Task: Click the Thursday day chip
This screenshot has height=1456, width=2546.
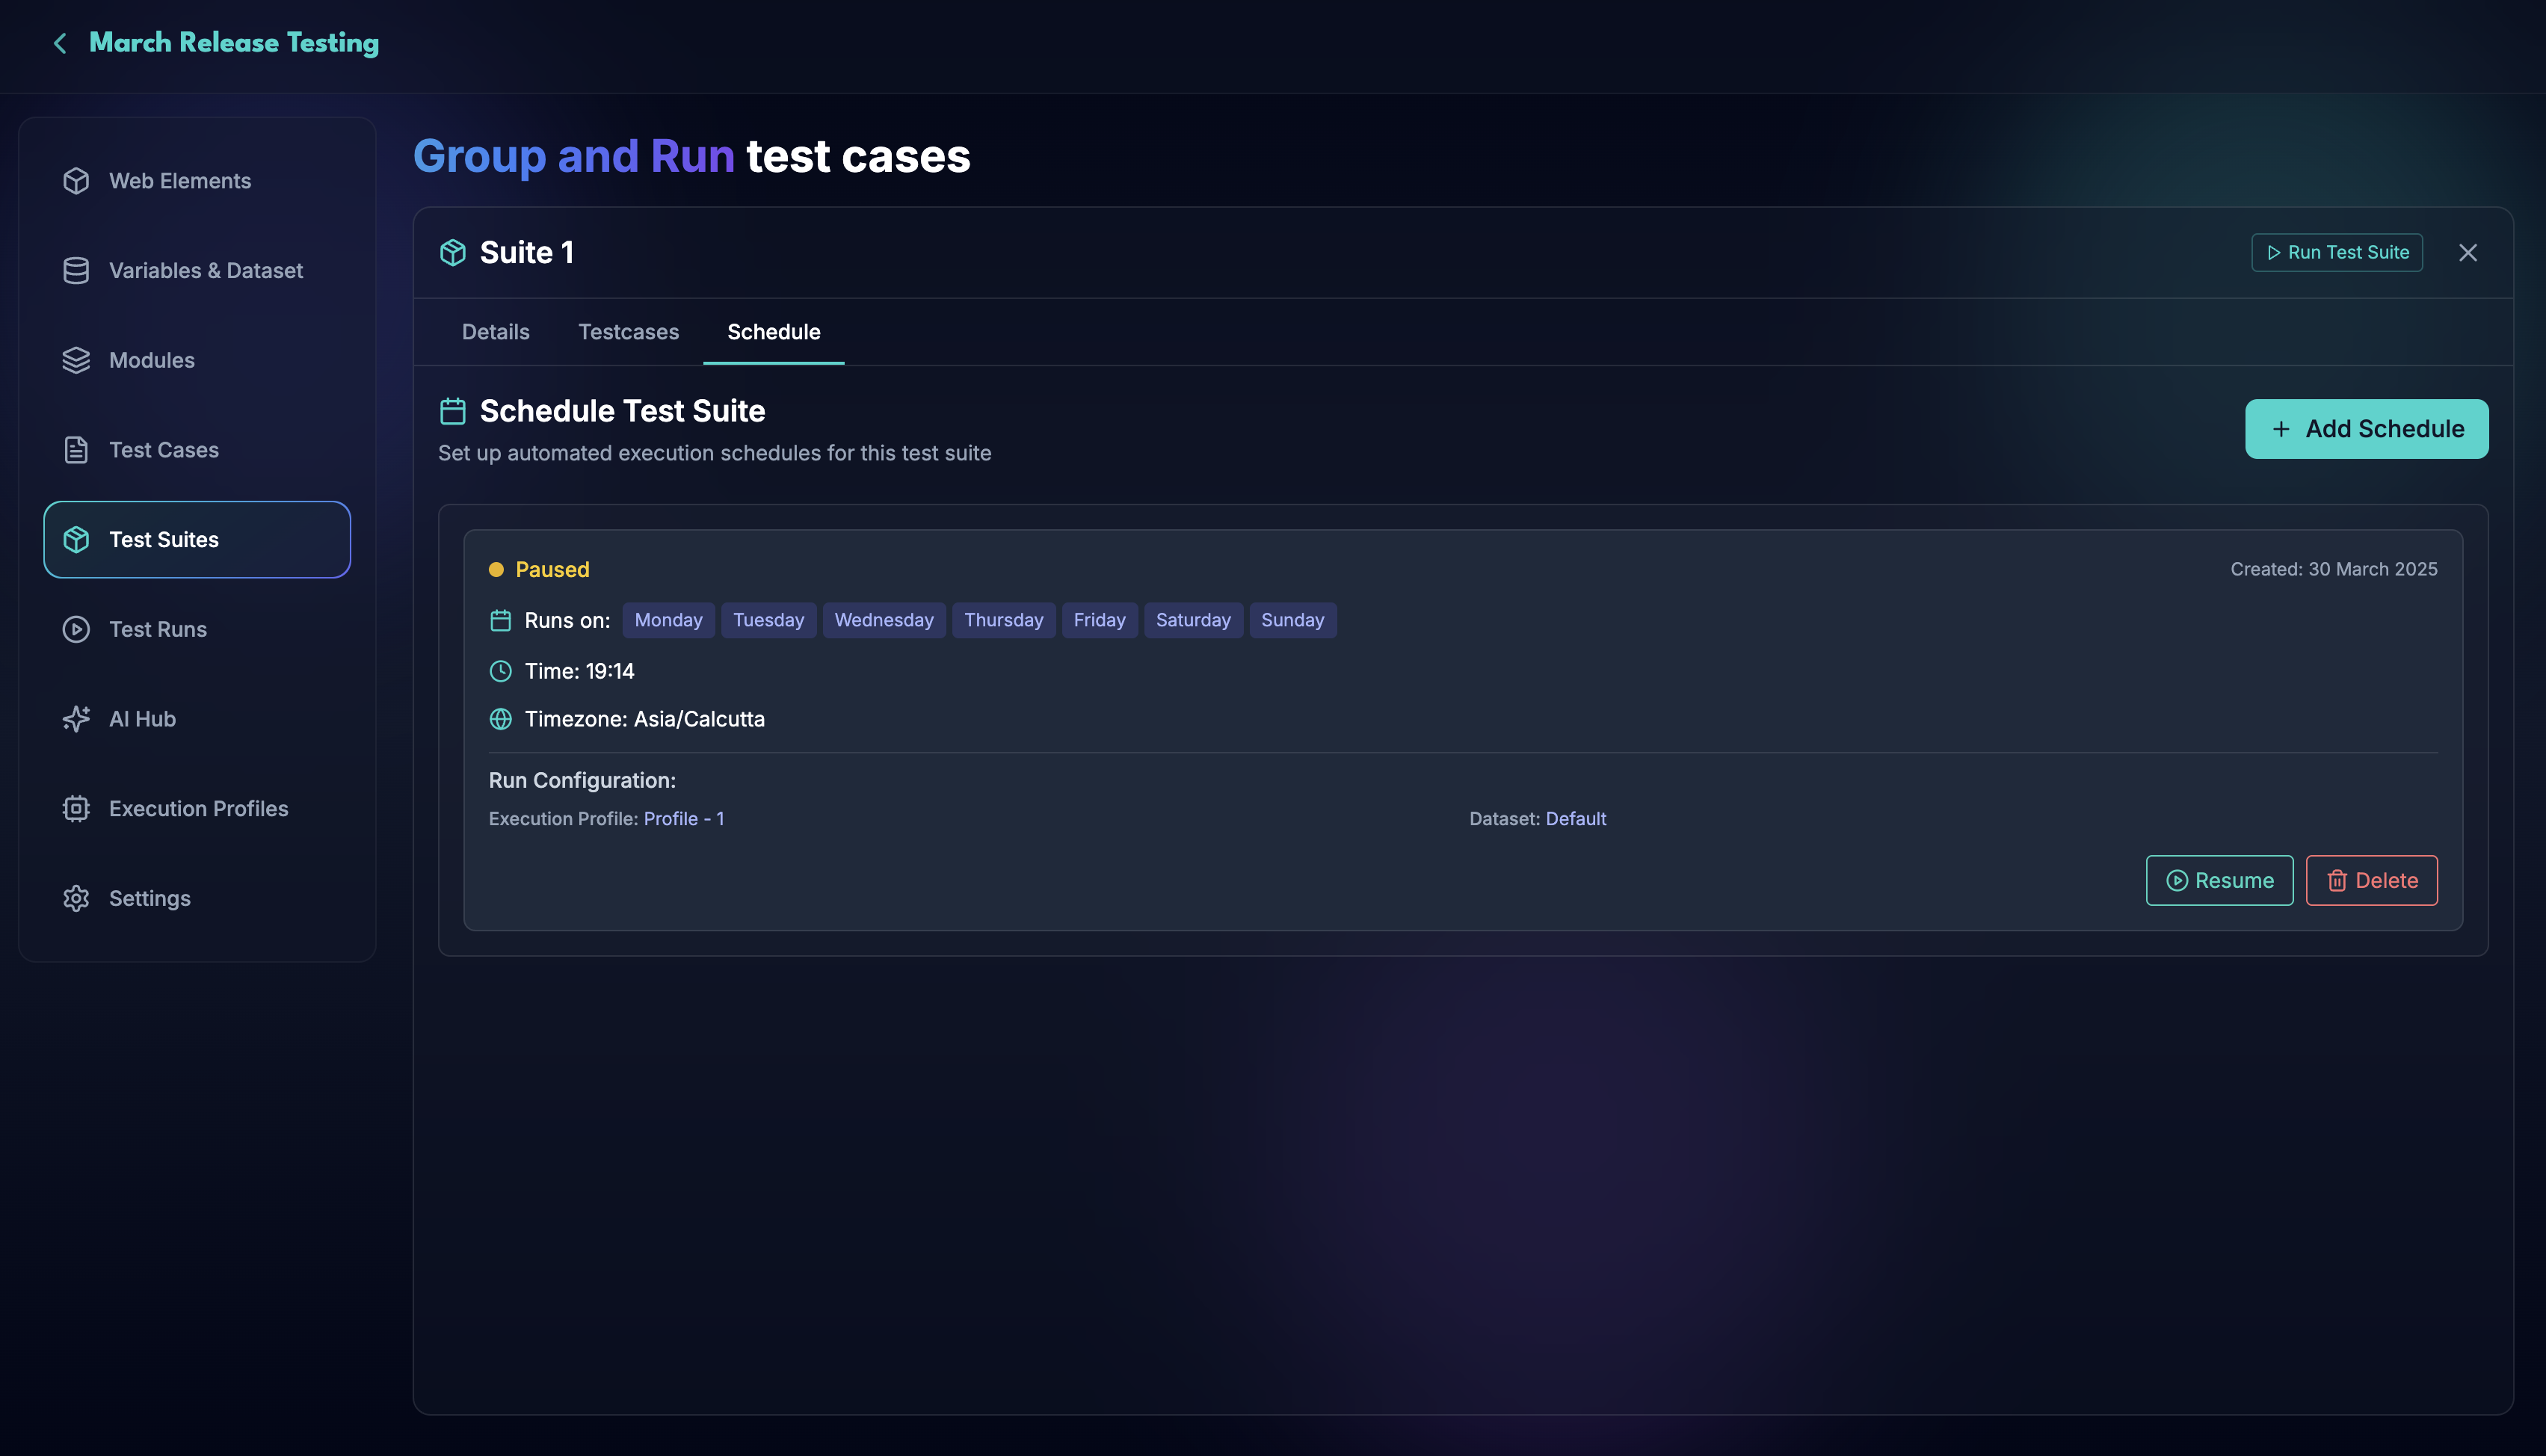Action: click(x=1004, y=620)
